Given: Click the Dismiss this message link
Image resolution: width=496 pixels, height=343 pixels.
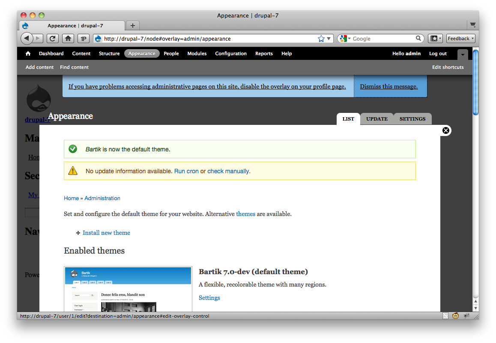Looking at the screenshot, I should pyautogui.click(x=388, y=86).
